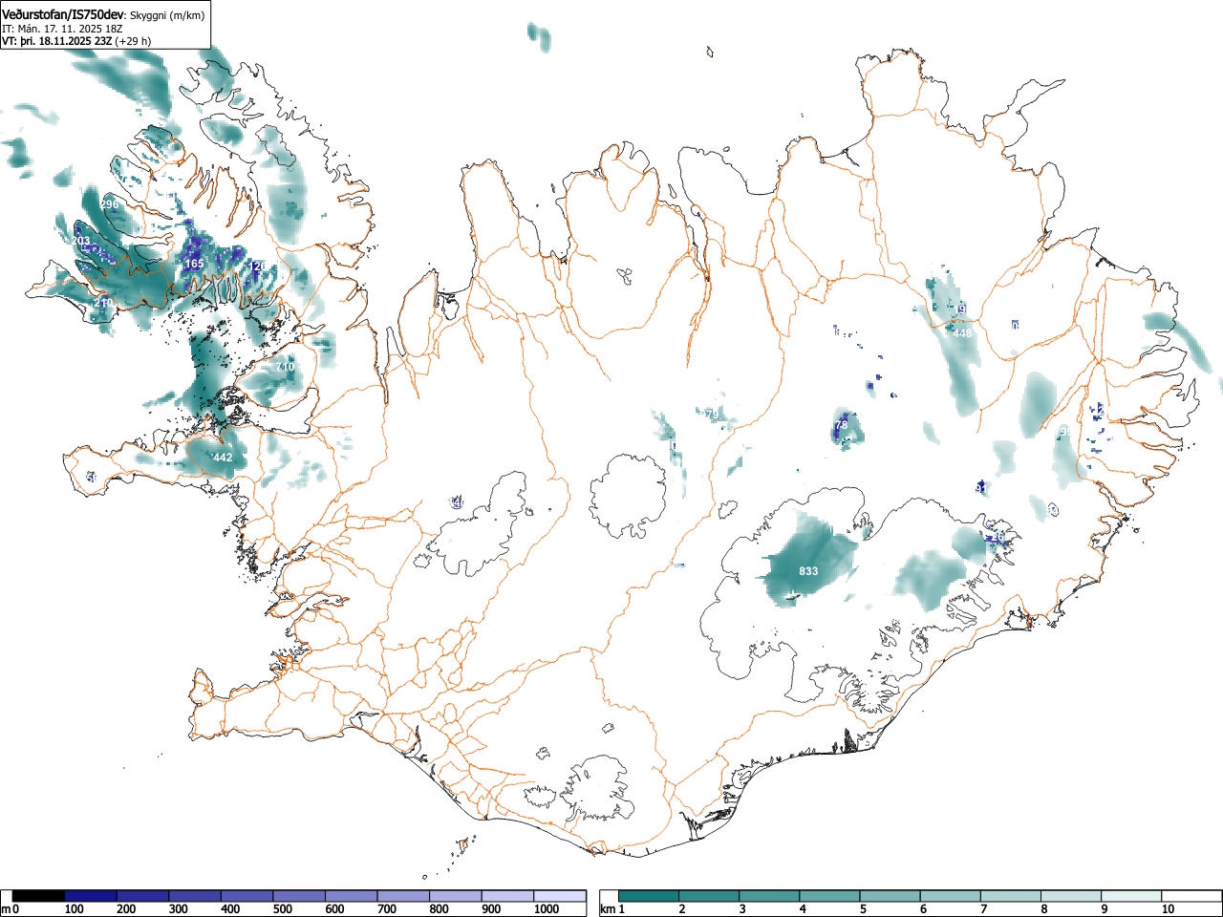This screenshot has width=1223, height=917.
Task: Select the 2–3 km teal legend swatch
Action: [x=709, y=896]
